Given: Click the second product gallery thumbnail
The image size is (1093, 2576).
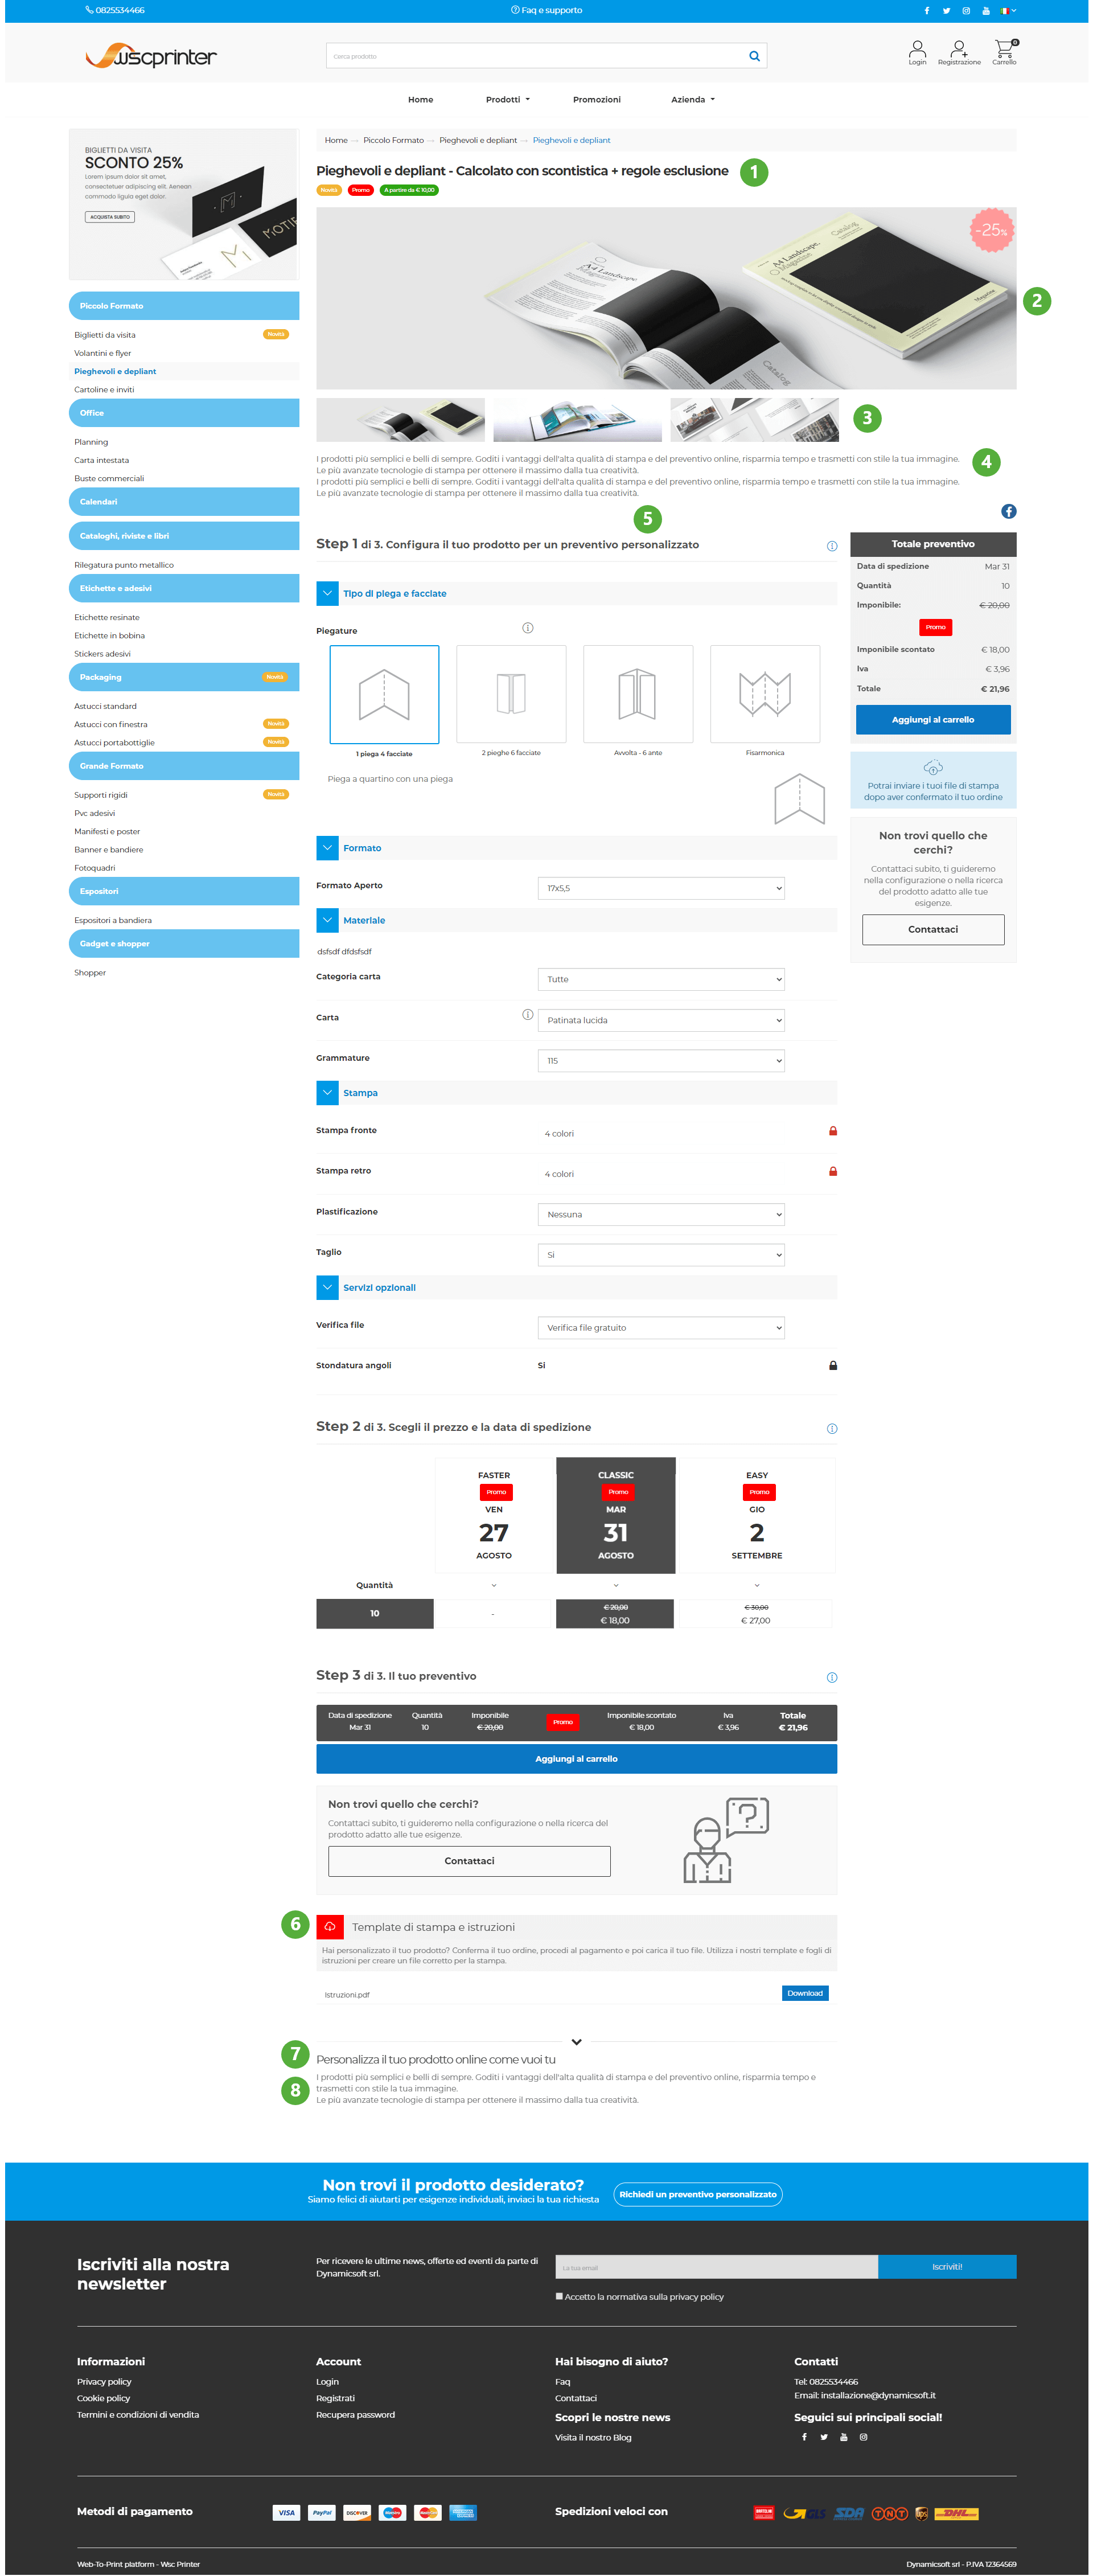Looking at the screenshot, I should click(577, 420).
